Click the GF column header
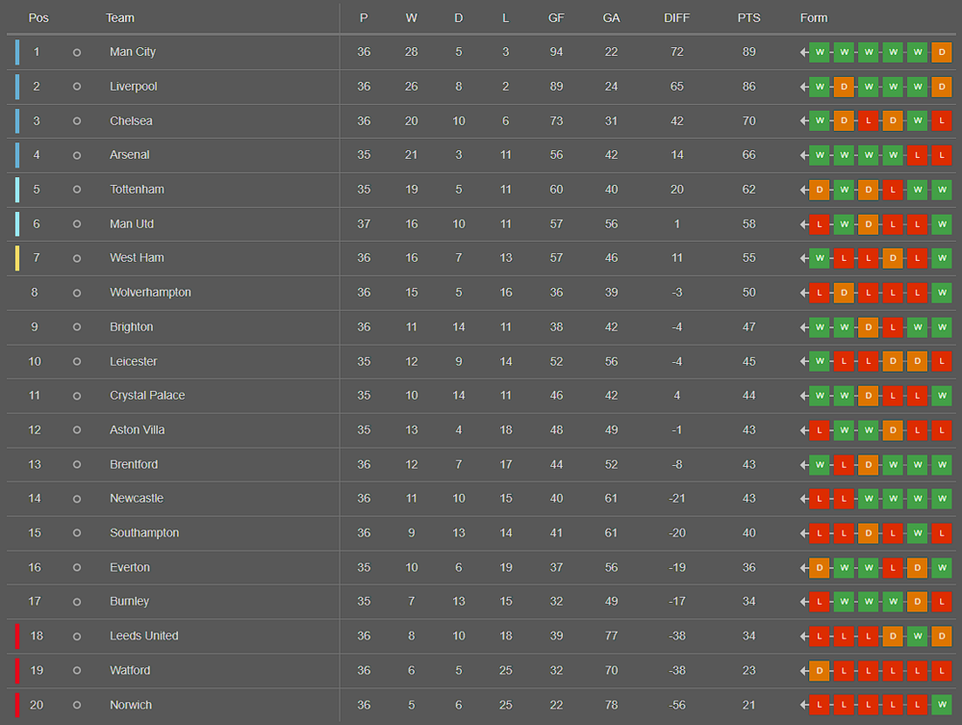 [x=556, y=18]
